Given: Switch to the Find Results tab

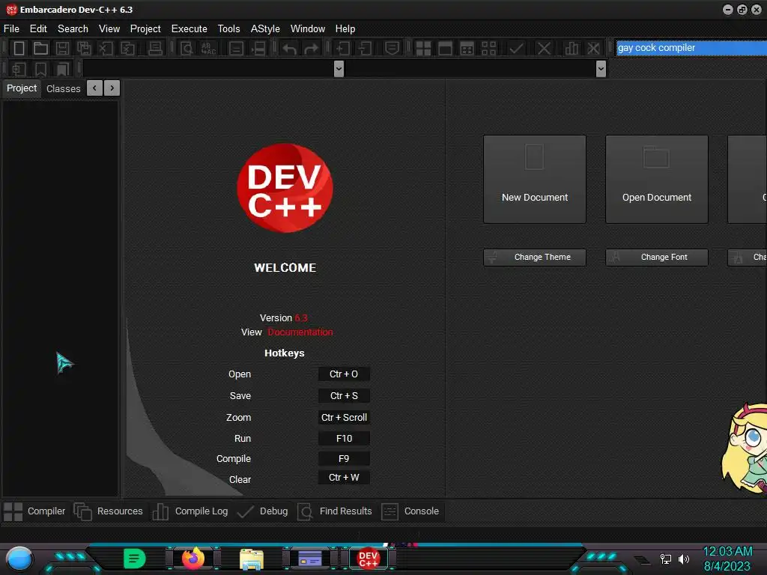Looking at the screenshot, I should click(335, 511).
